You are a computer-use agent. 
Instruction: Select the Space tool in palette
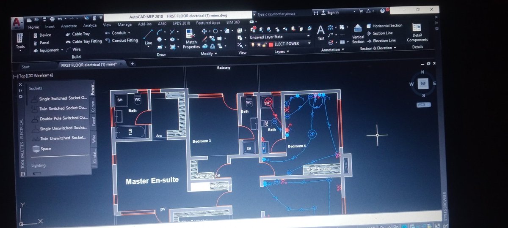click(x=41, y=149)
